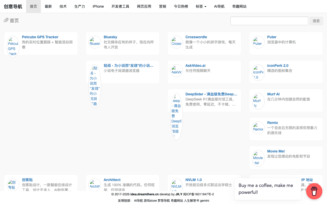Image resolution: width=327 pixels, height=204 pixels.
Task: Open the 网页应用 nav item
Action: tap(144, 6)
